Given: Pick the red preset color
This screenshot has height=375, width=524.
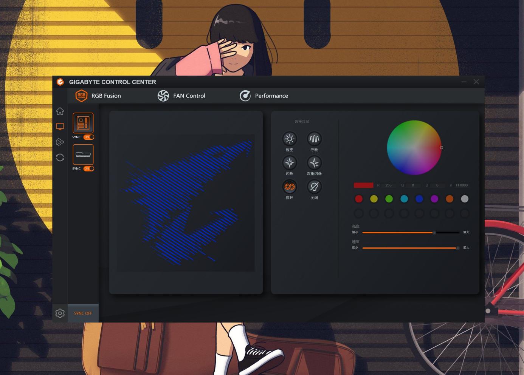Looking at the screenshot, I should pos(359,199).
